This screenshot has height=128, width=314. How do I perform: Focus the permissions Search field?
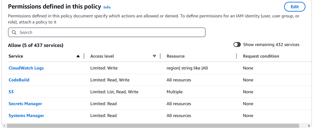coord(107,32)
